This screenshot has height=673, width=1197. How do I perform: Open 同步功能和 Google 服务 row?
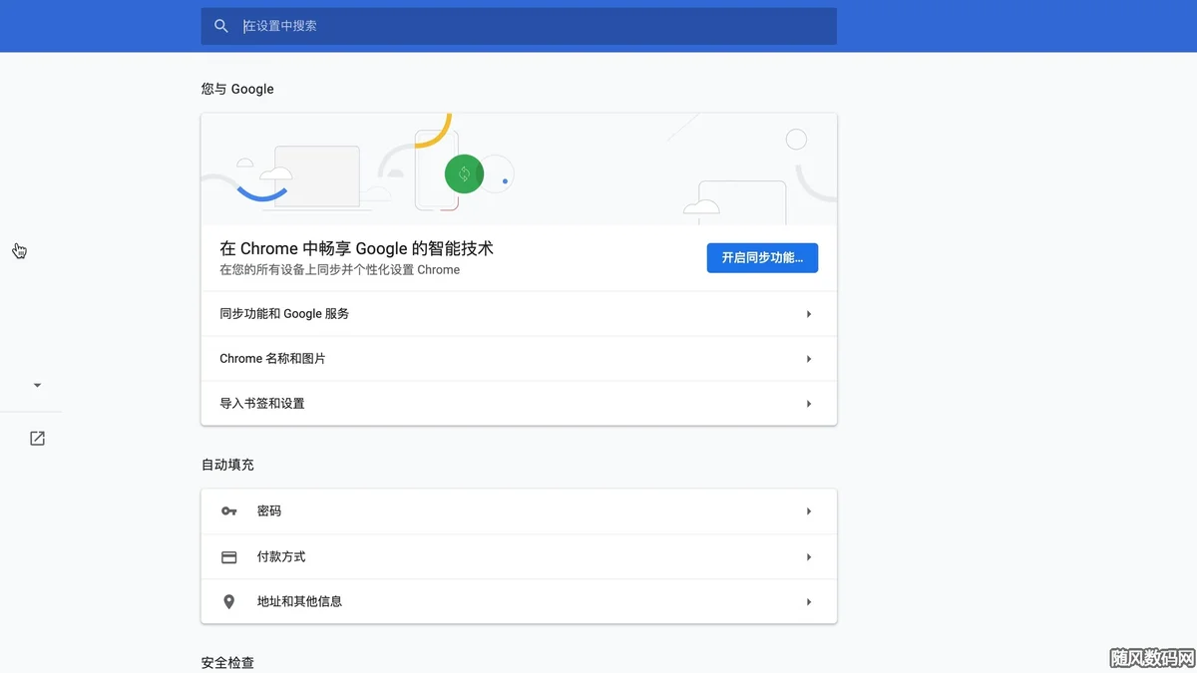[x=519, y=313]
